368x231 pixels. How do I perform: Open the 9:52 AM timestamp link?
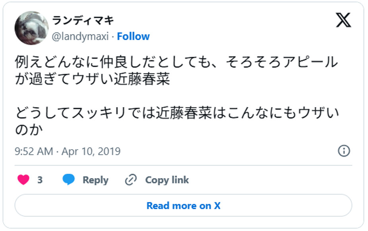(34, 151)
